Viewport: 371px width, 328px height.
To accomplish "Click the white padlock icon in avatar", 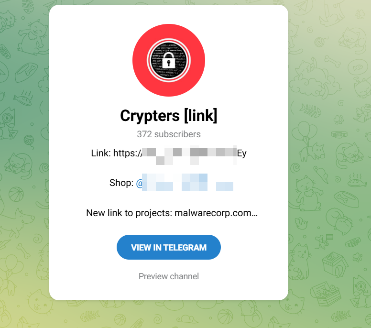I will pyautogui.click(x=168, y=61).
